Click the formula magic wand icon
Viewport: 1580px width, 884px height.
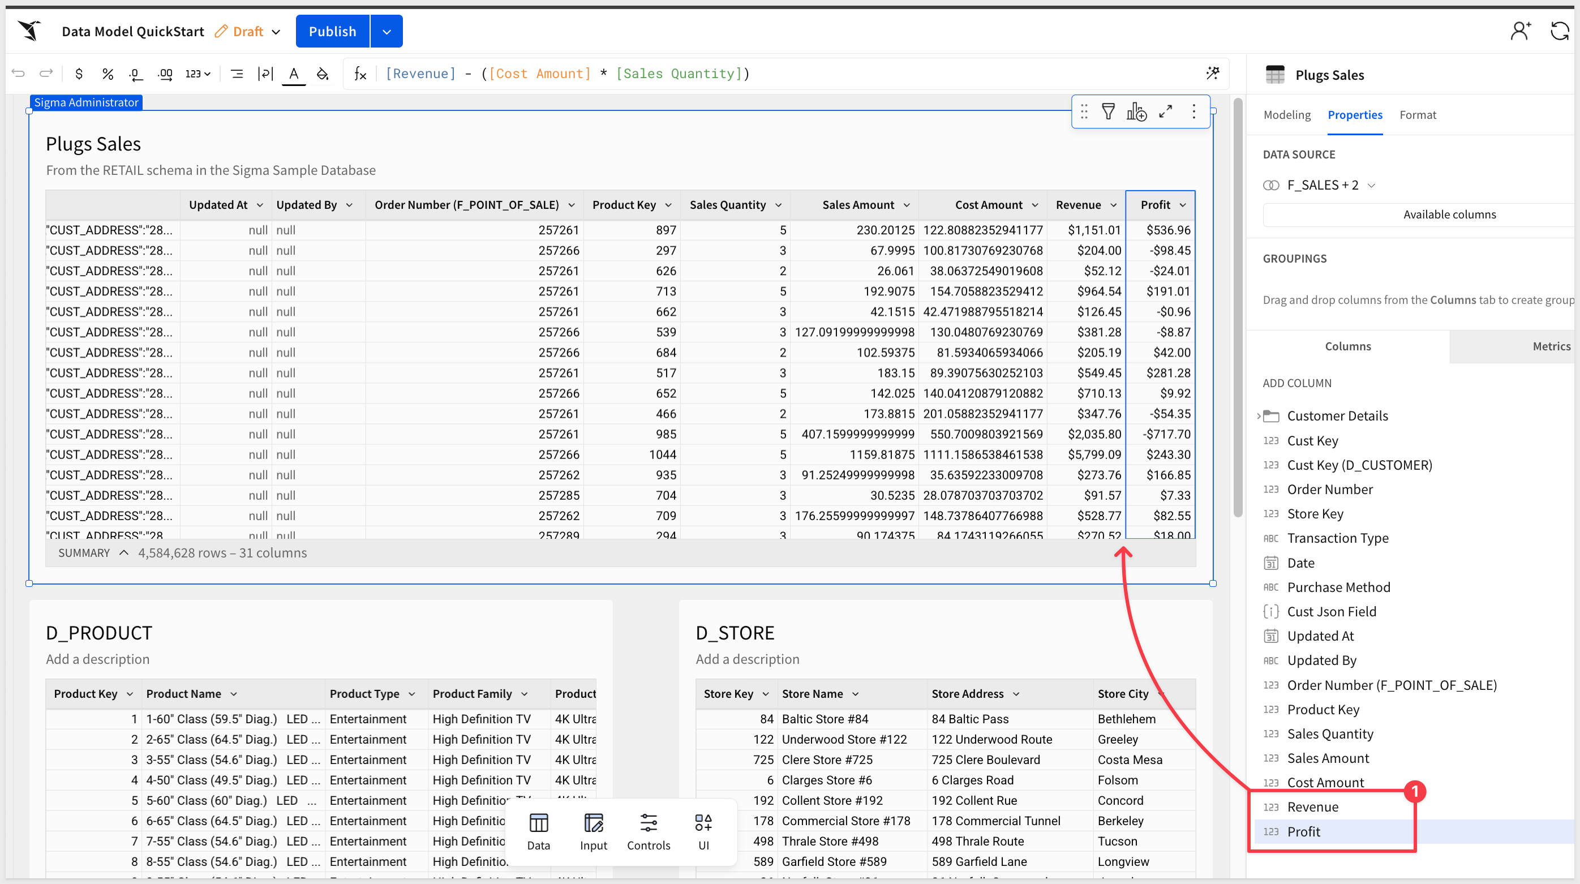[1213, 74]
